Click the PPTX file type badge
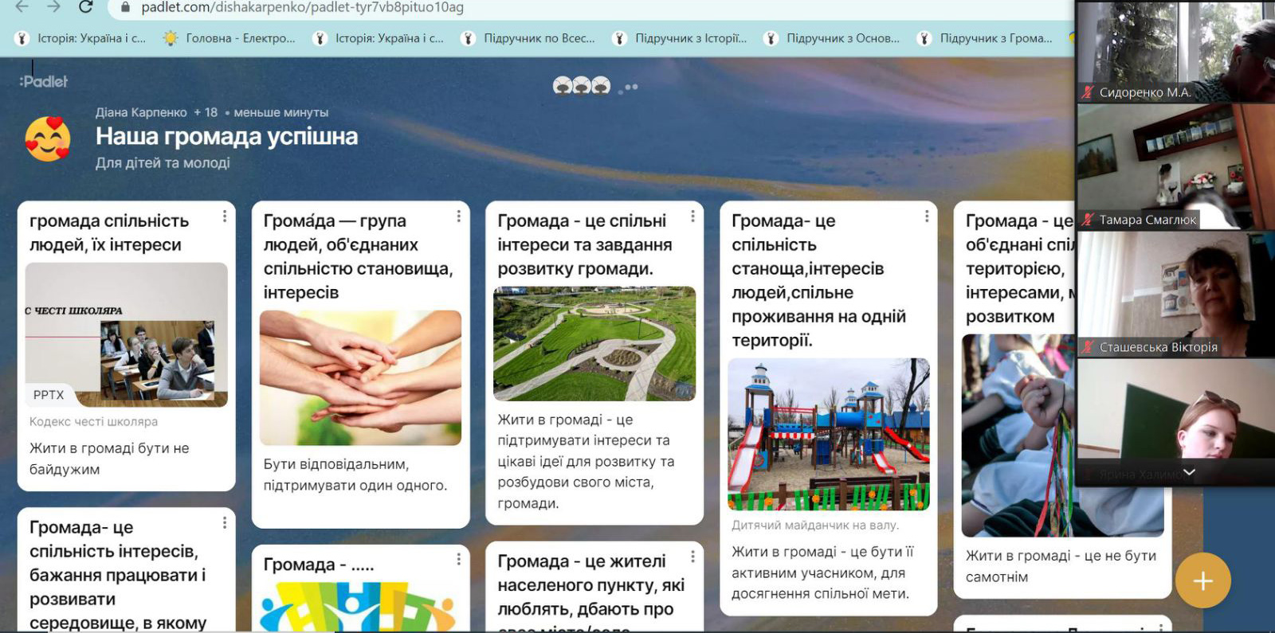The height and width of the screenshot is (633, 1275). [49, 394]
